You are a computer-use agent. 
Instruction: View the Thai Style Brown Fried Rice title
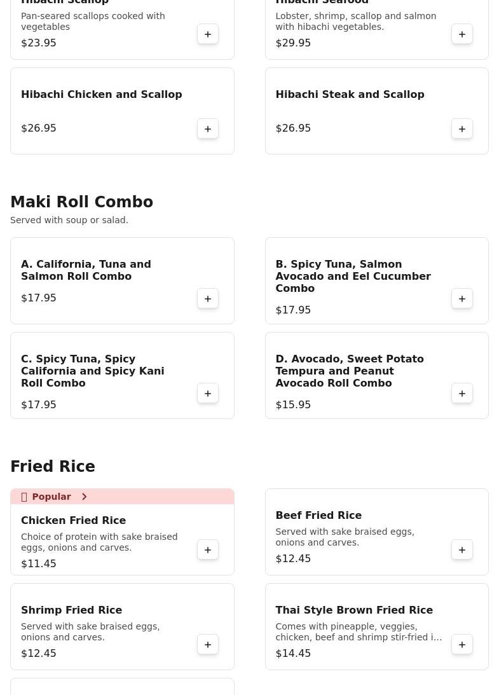tap(353, 610)
